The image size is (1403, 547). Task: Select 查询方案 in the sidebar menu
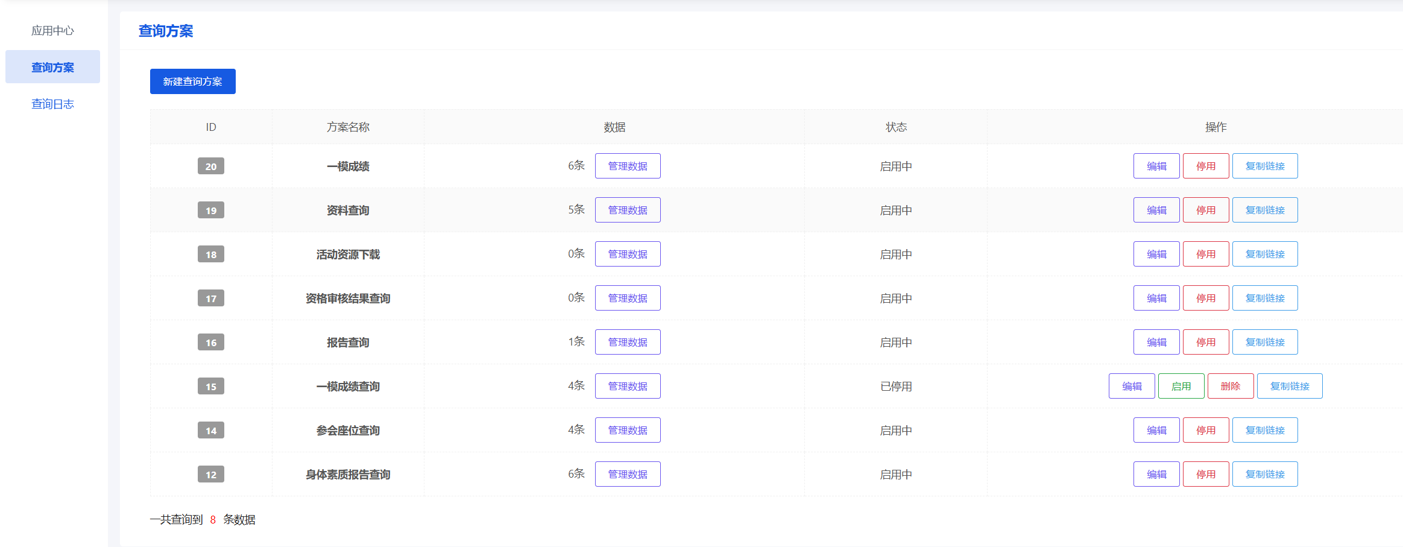click(52, 67)
